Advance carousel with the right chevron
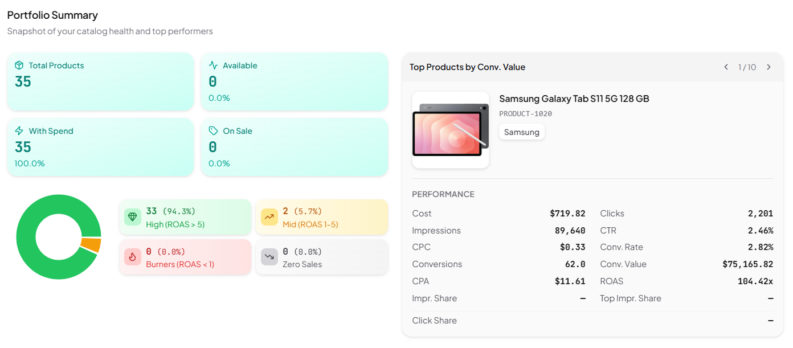This screenshot has height=348, width=793. (x=769, y=67)
